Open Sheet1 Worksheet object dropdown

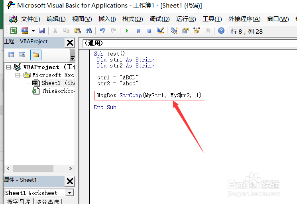69,192
